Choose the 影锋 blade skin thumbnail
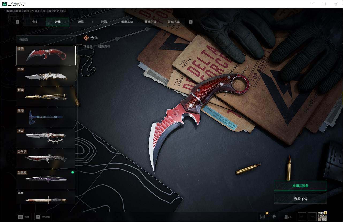This screenshot has width=343, height=222. pos(46,97)
